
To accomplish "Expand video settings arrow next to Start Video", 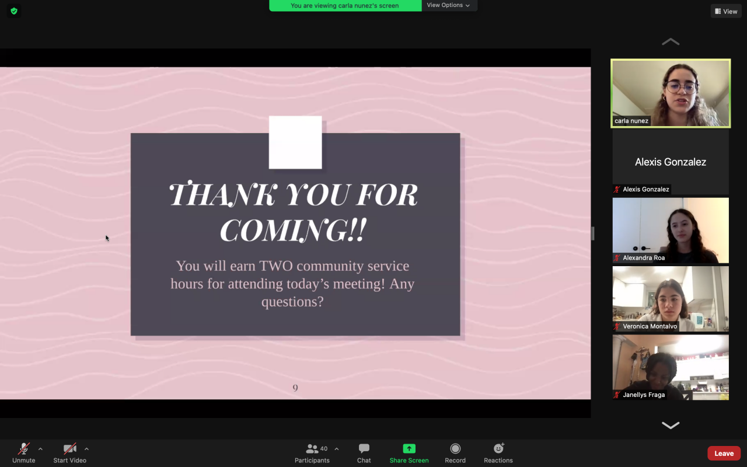I will point(86,449).
